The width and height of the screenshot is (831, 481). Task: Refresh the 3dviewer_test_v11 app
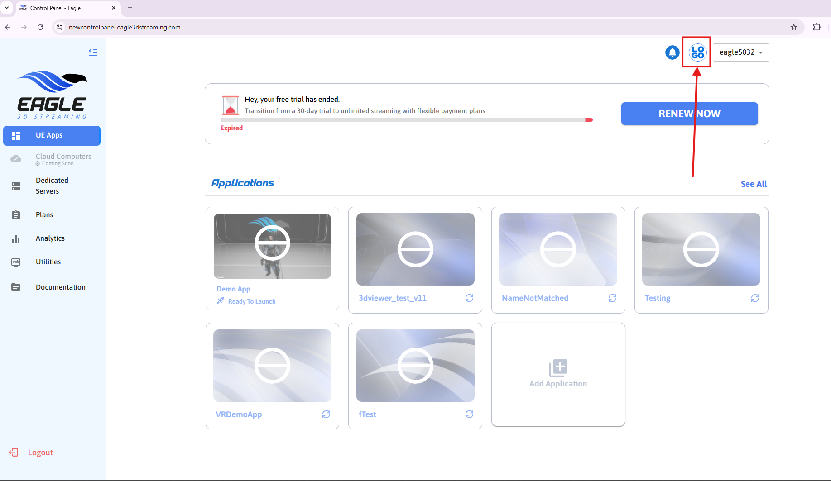469,298
